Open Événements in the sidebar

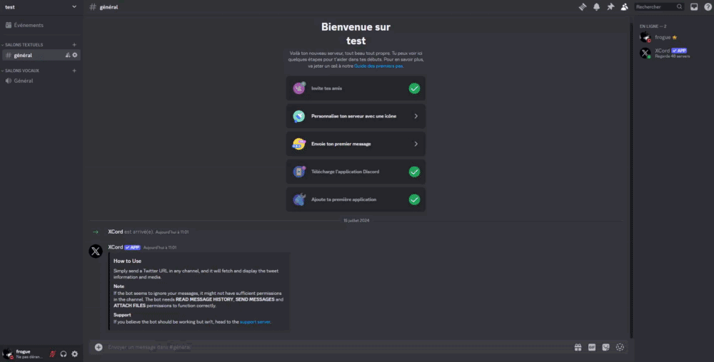[x=29, y=25]
